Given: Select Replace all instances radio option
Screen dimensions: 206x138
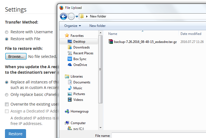Looking at the screenshot, I should point(7,82).
